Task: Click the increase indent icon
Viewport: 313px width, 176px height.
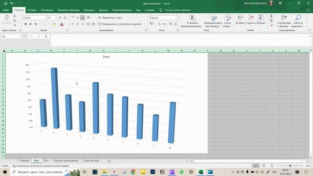Action: 93,24
